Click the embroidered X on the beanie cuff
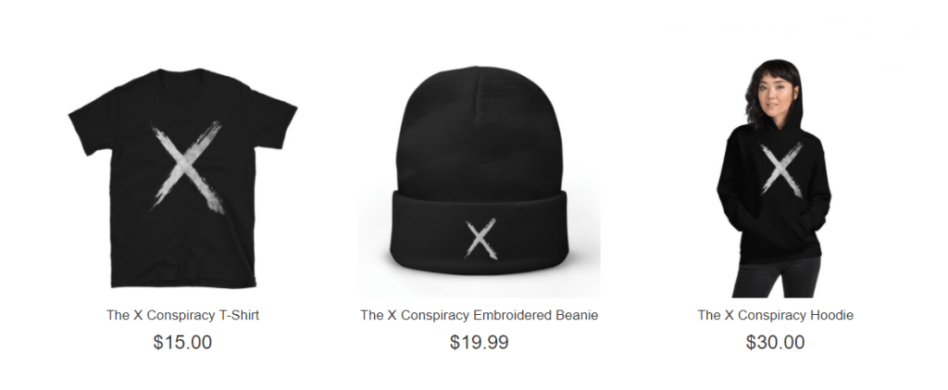 point(481,239)
